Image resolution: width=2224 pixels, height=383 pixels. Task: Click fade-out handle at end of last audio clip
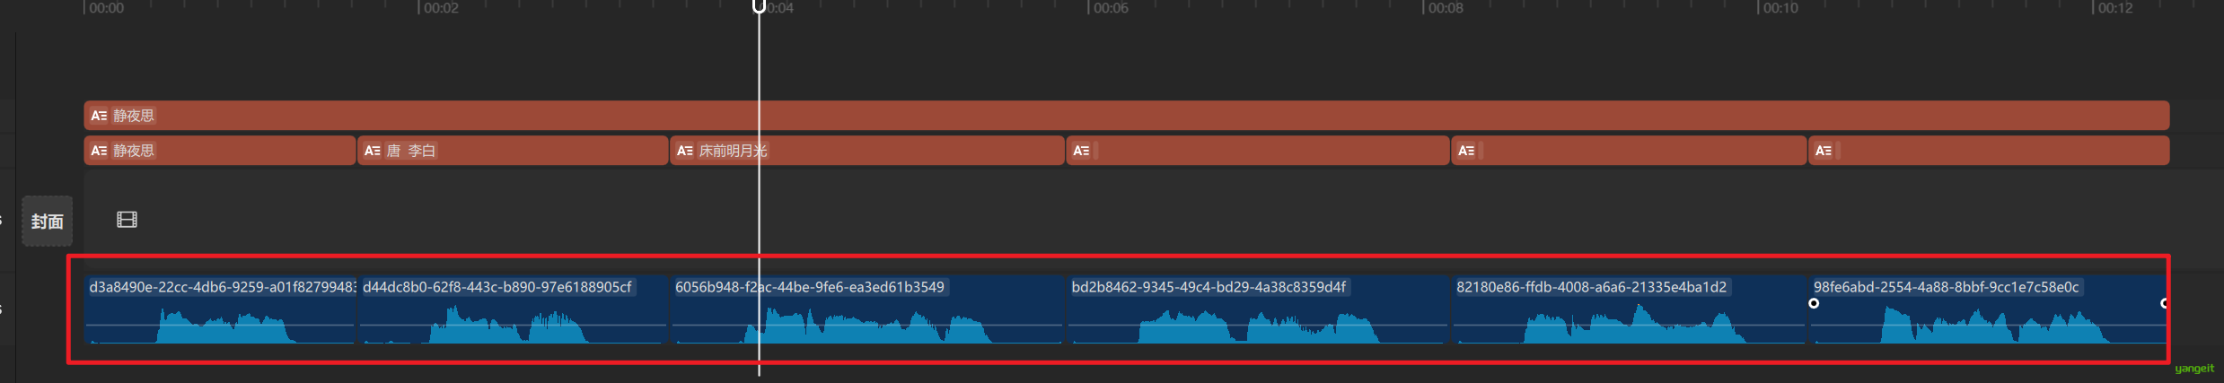pos(2164,303)
